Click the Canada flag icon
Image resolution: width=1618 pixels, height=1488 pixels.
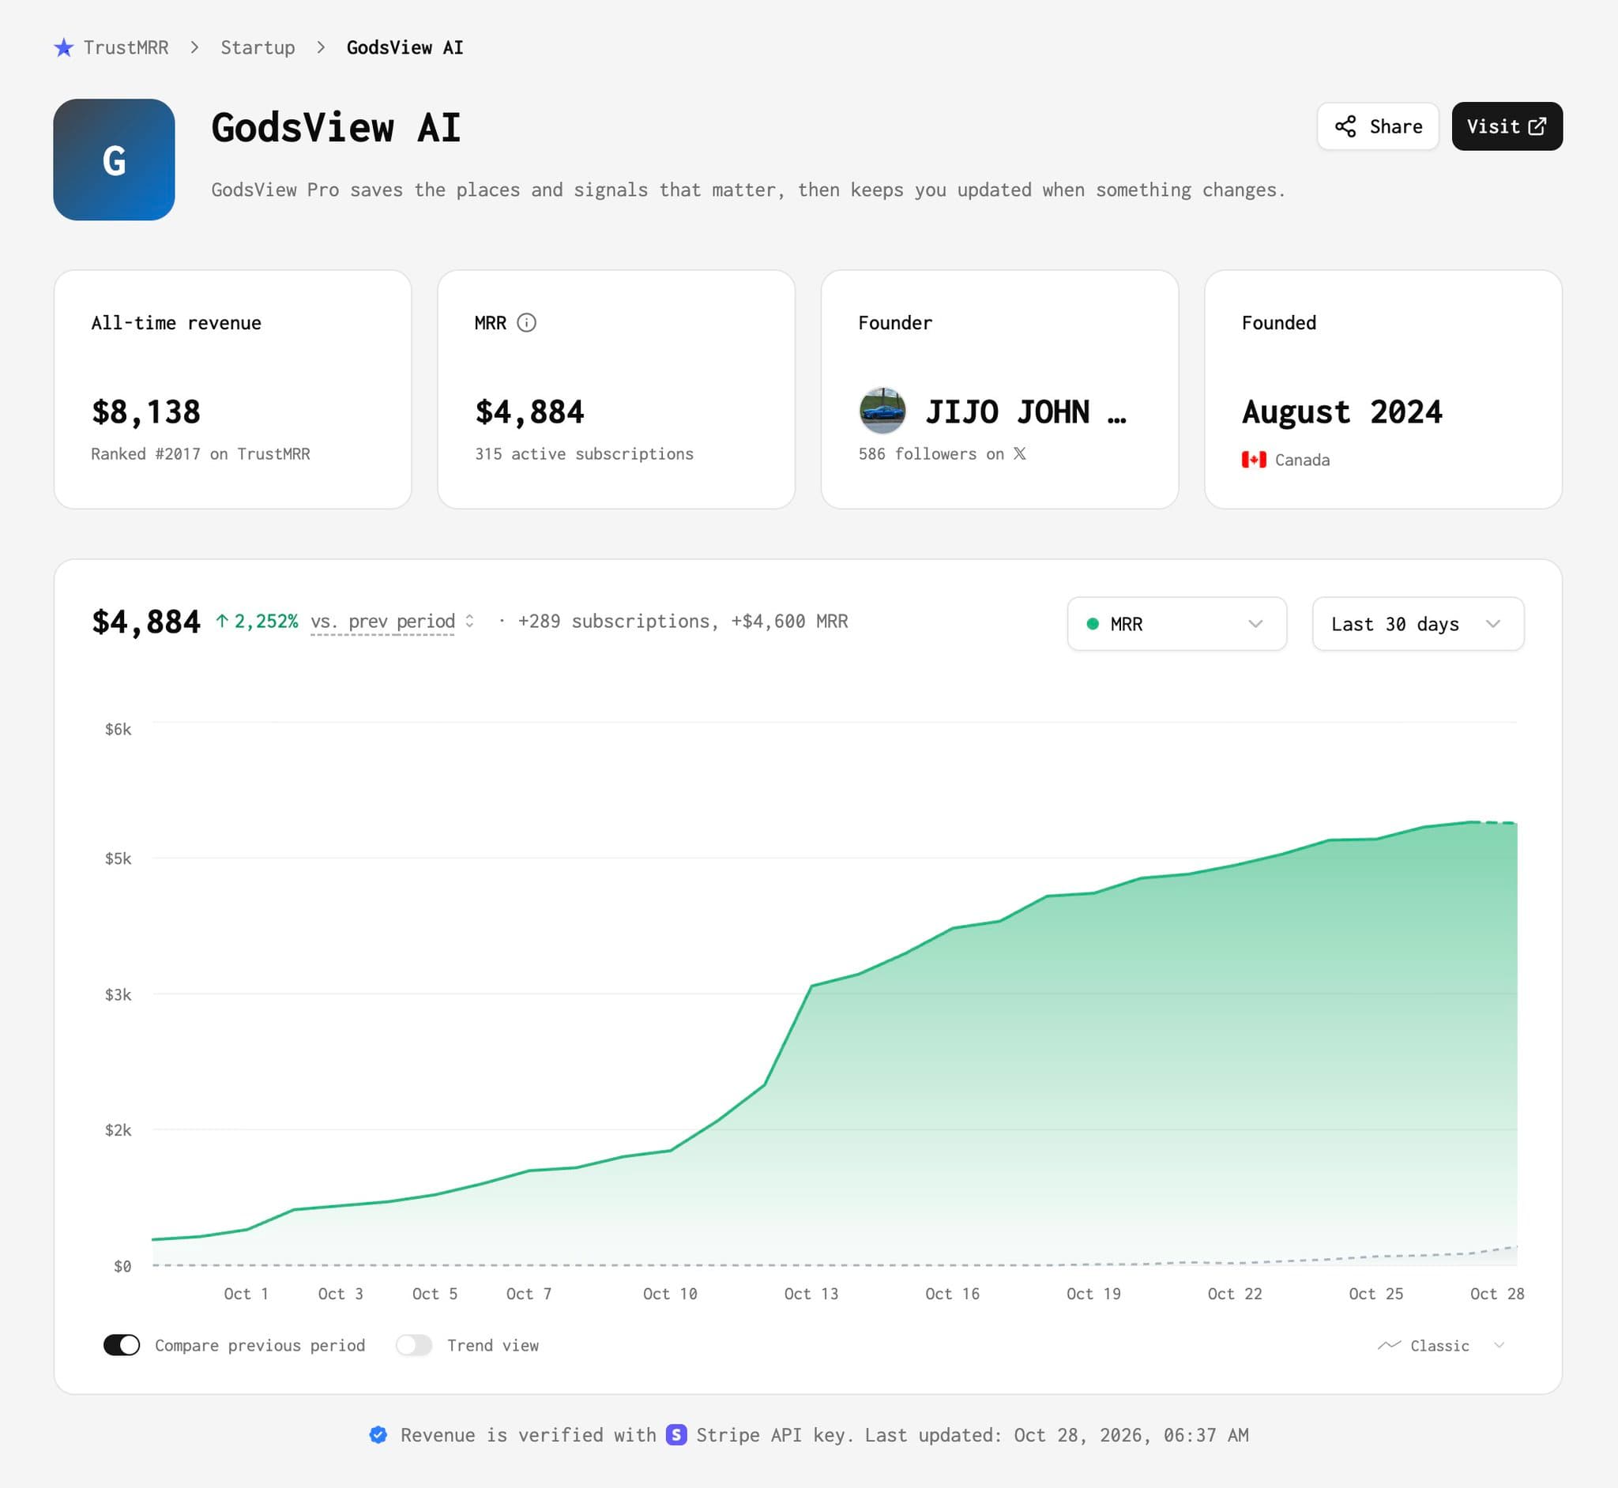click(1253, 460)
